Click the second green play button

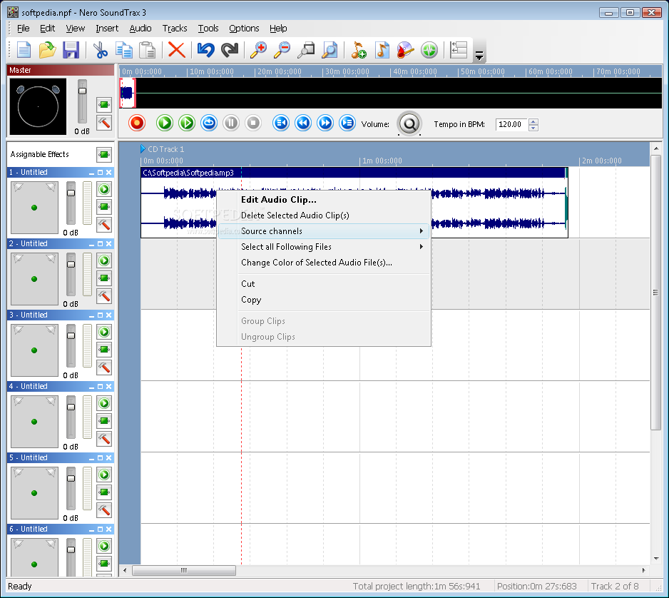click(x=187, y=123)
